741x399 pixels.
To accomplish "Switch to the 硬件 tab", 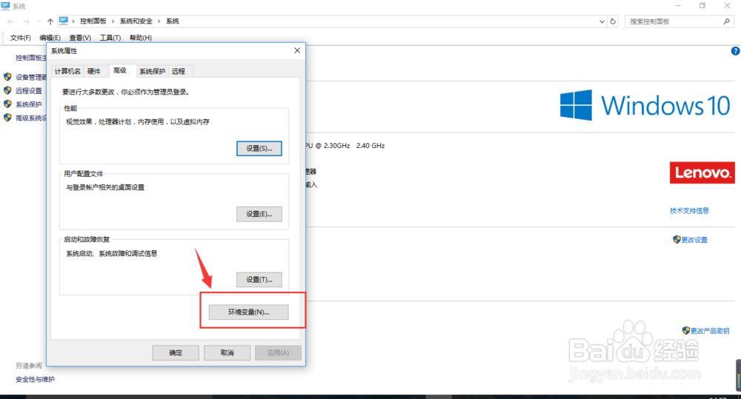I will pos(94,71).
